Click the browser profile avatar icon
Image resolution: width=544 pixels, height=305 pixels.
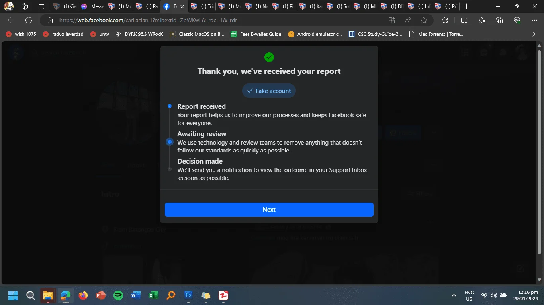coord(9,6)
